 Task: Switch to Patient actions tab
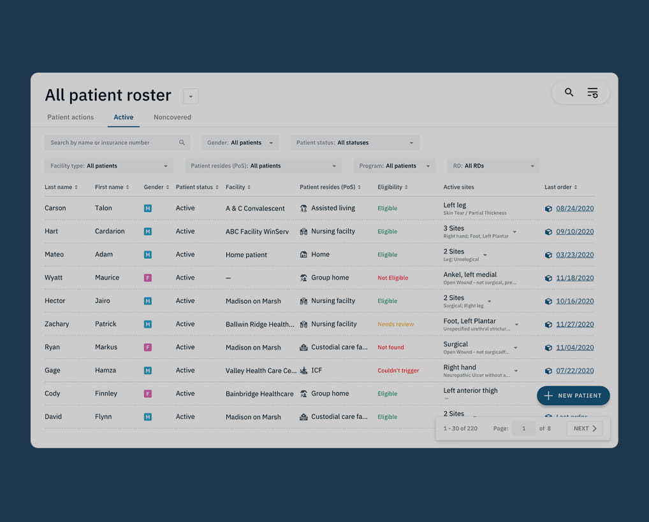(x=70, y=117)
